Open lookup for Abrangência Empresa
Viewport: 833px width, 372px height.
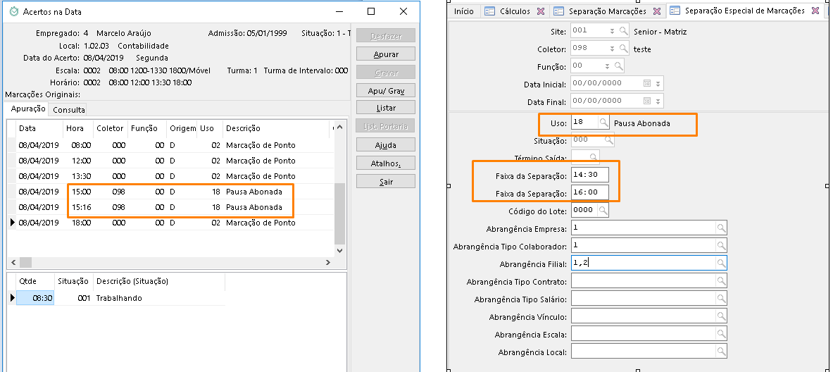click(720, 228)
